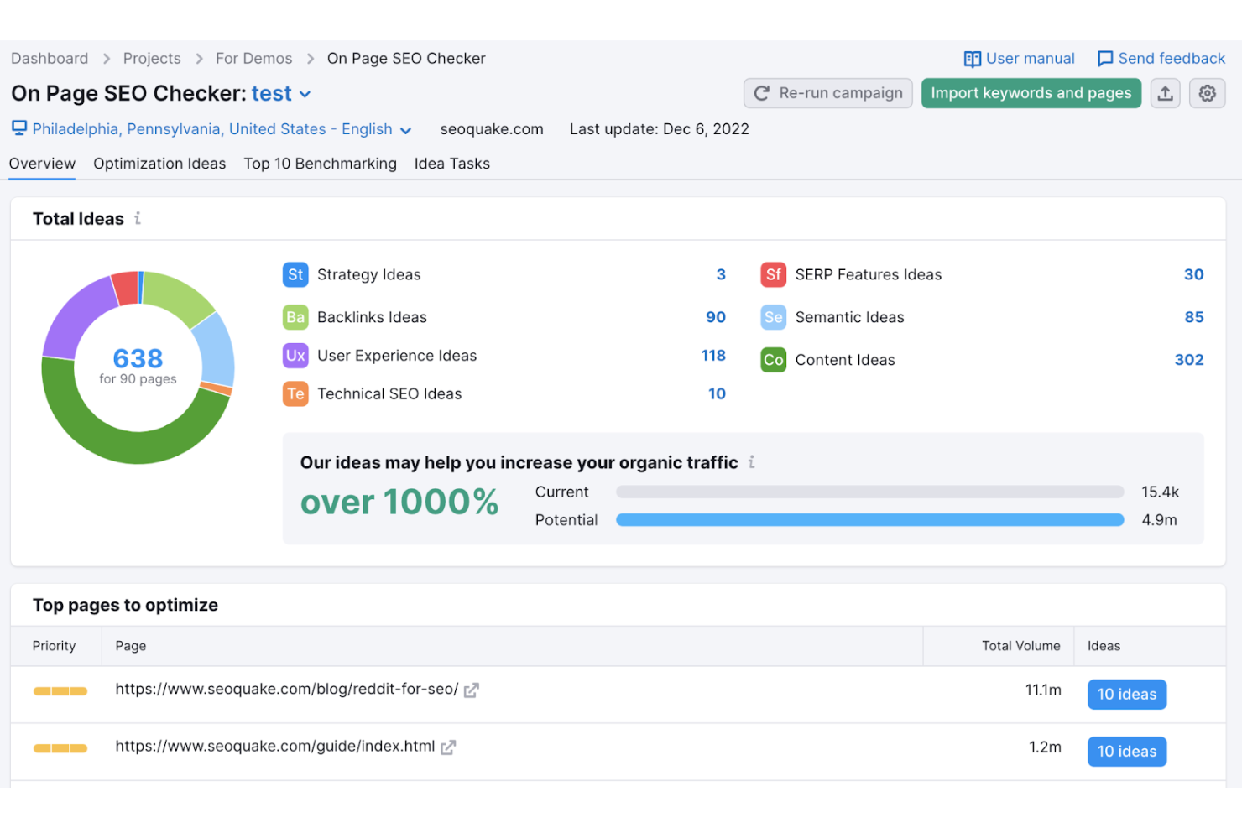1242x828 pixels.
Task: Click the User manual book icon
Action: point(973,59)
